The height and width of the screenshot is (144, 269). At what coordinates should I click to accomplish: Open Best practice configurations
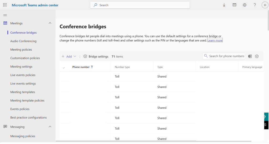(x=28, y=118)
